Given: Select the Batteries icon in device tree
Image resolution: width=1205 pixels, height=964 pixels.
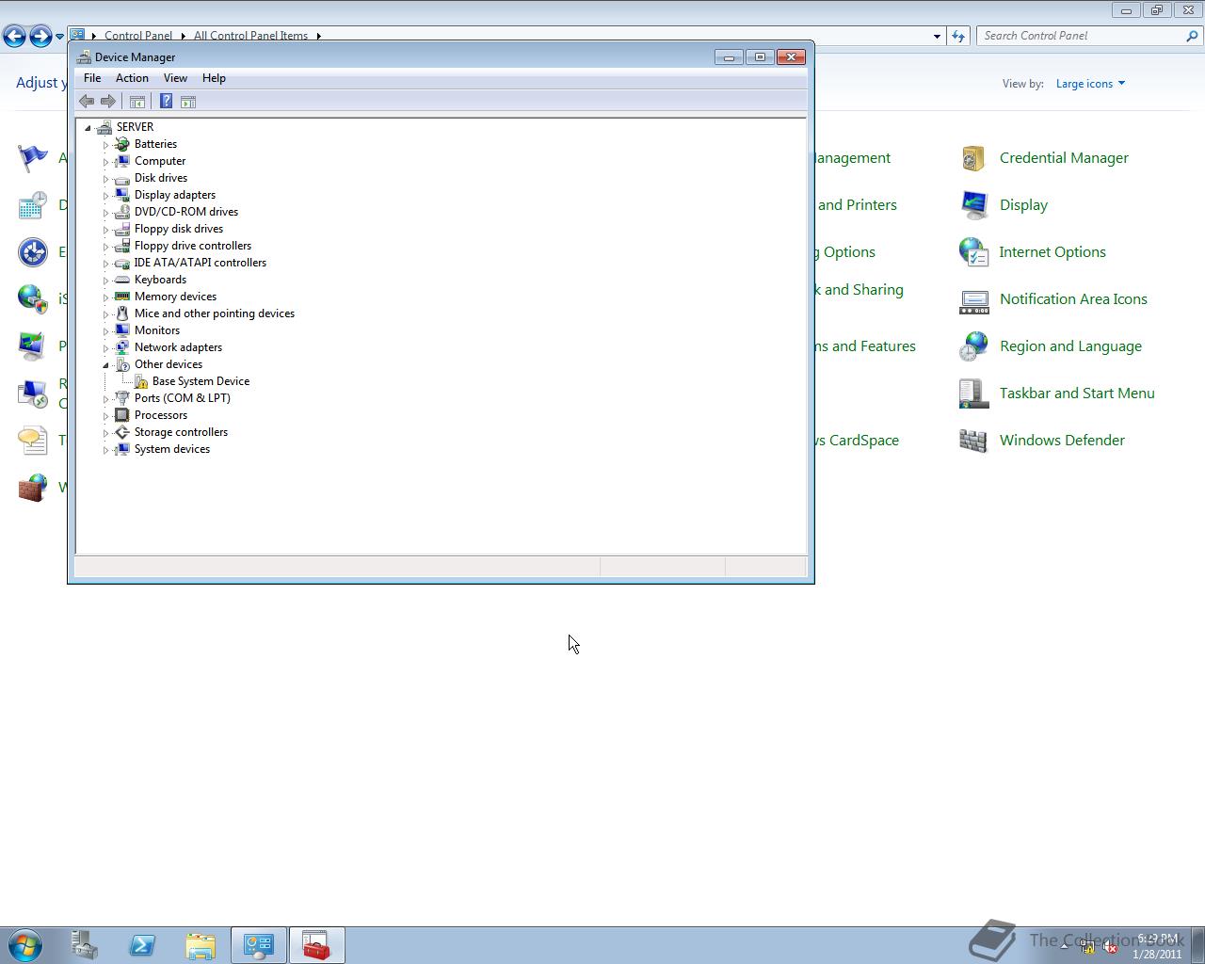Looking at the screenshot, I should (x=121, y=144).
